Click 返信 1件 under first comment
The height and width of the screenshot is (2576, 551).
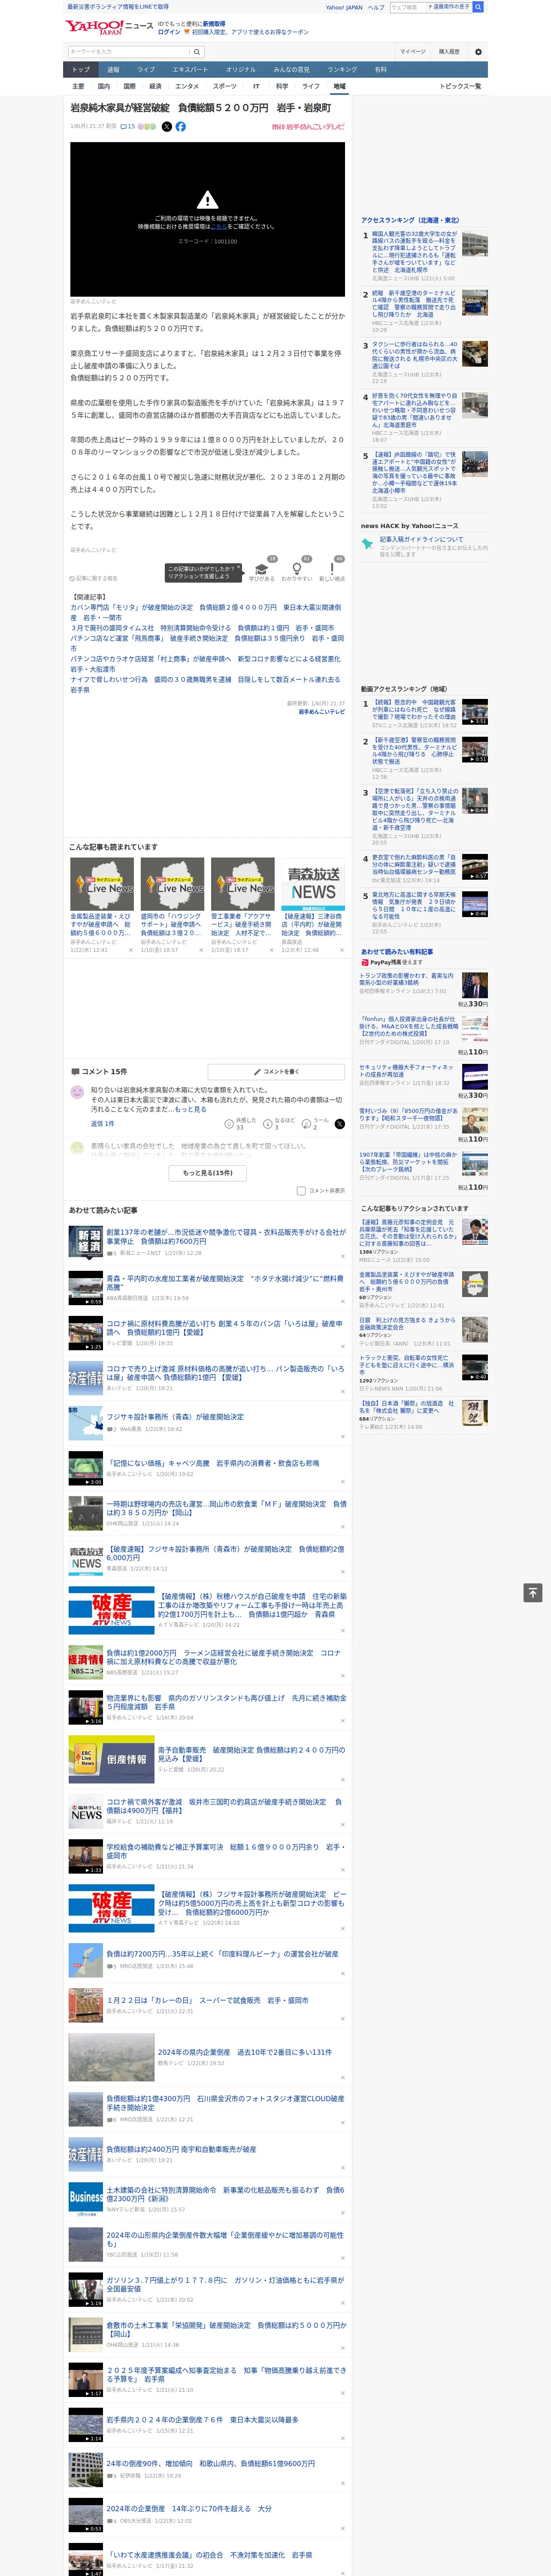(x=103, y=1124)
